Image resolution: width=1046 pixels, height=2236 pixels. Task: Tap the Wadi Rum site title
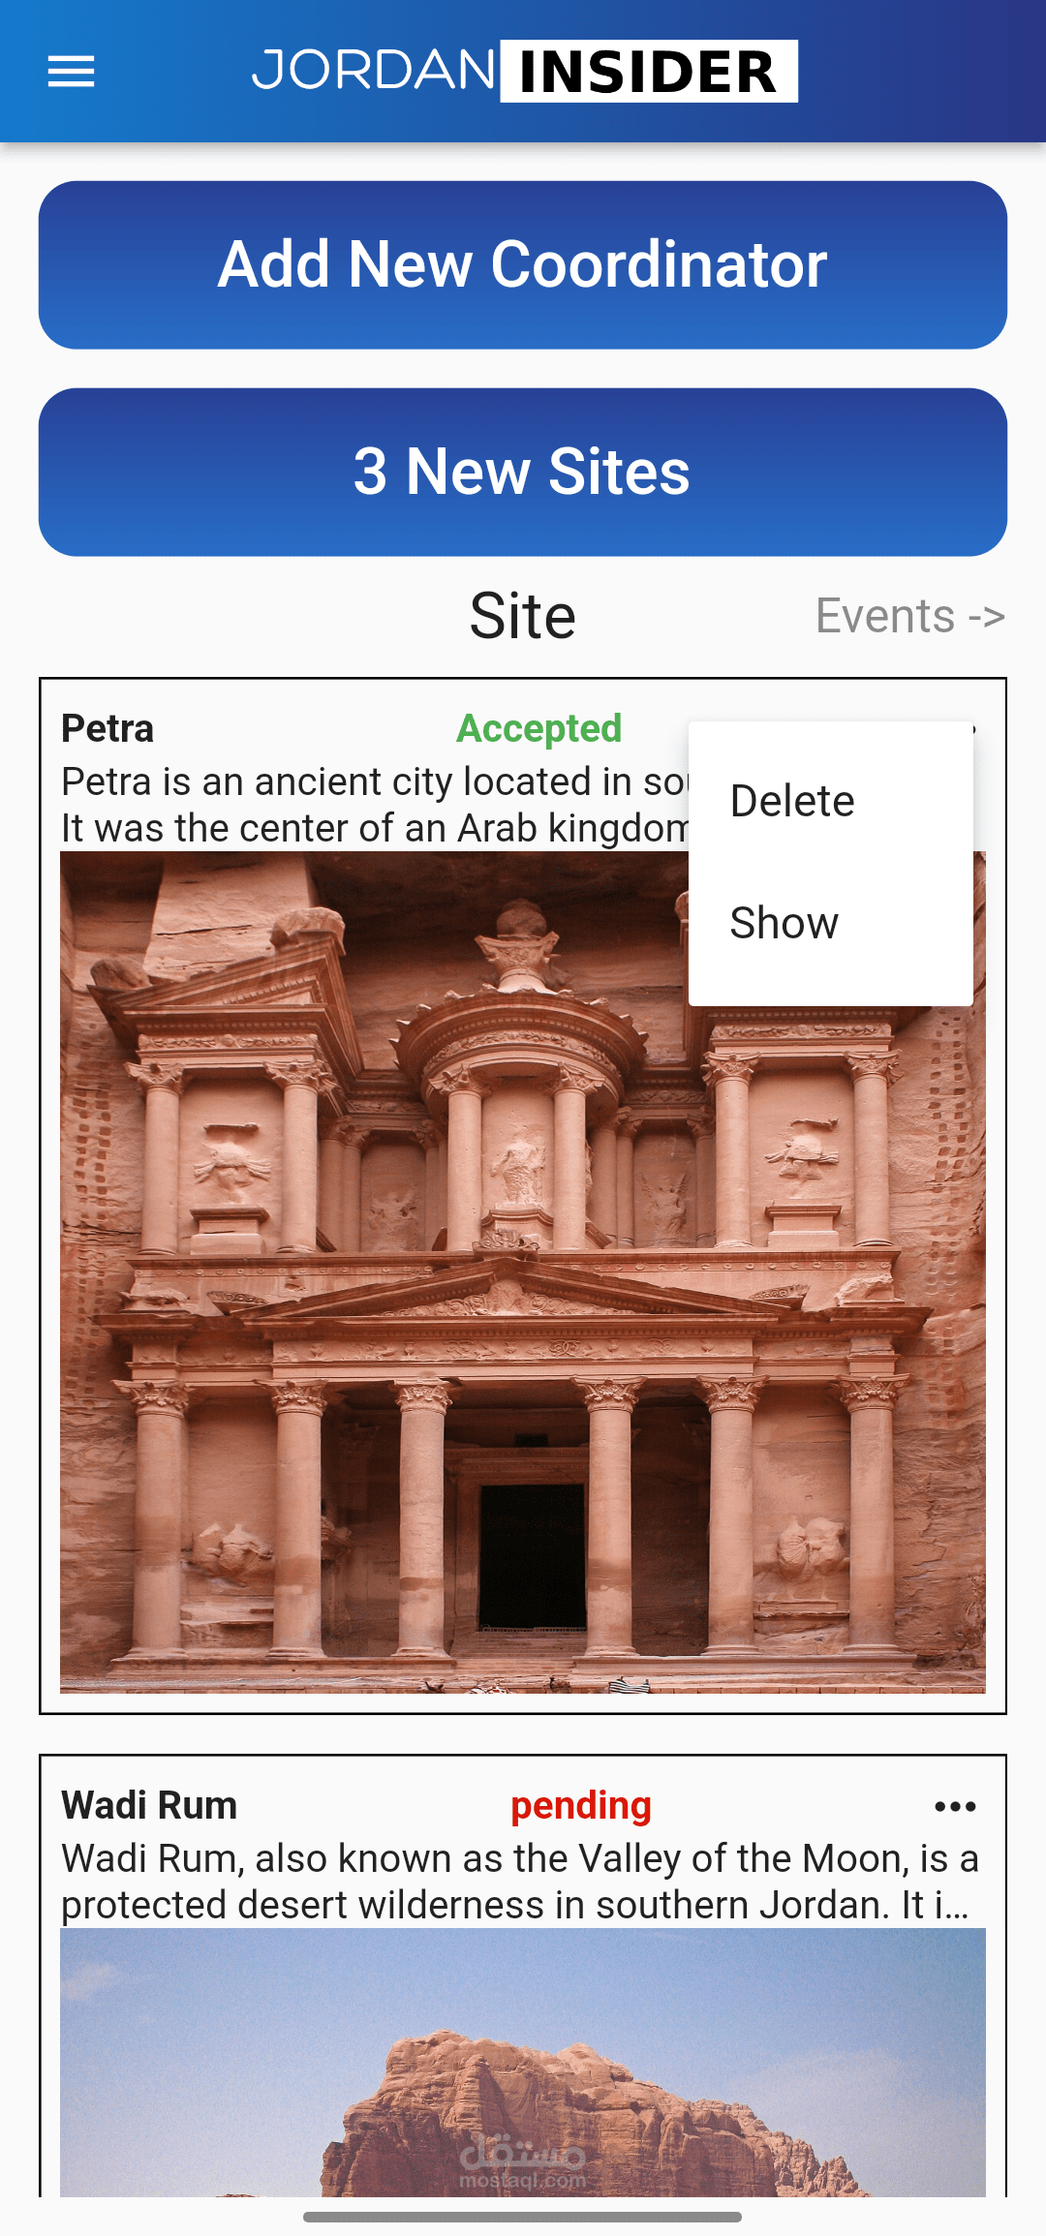(149, 1805)
